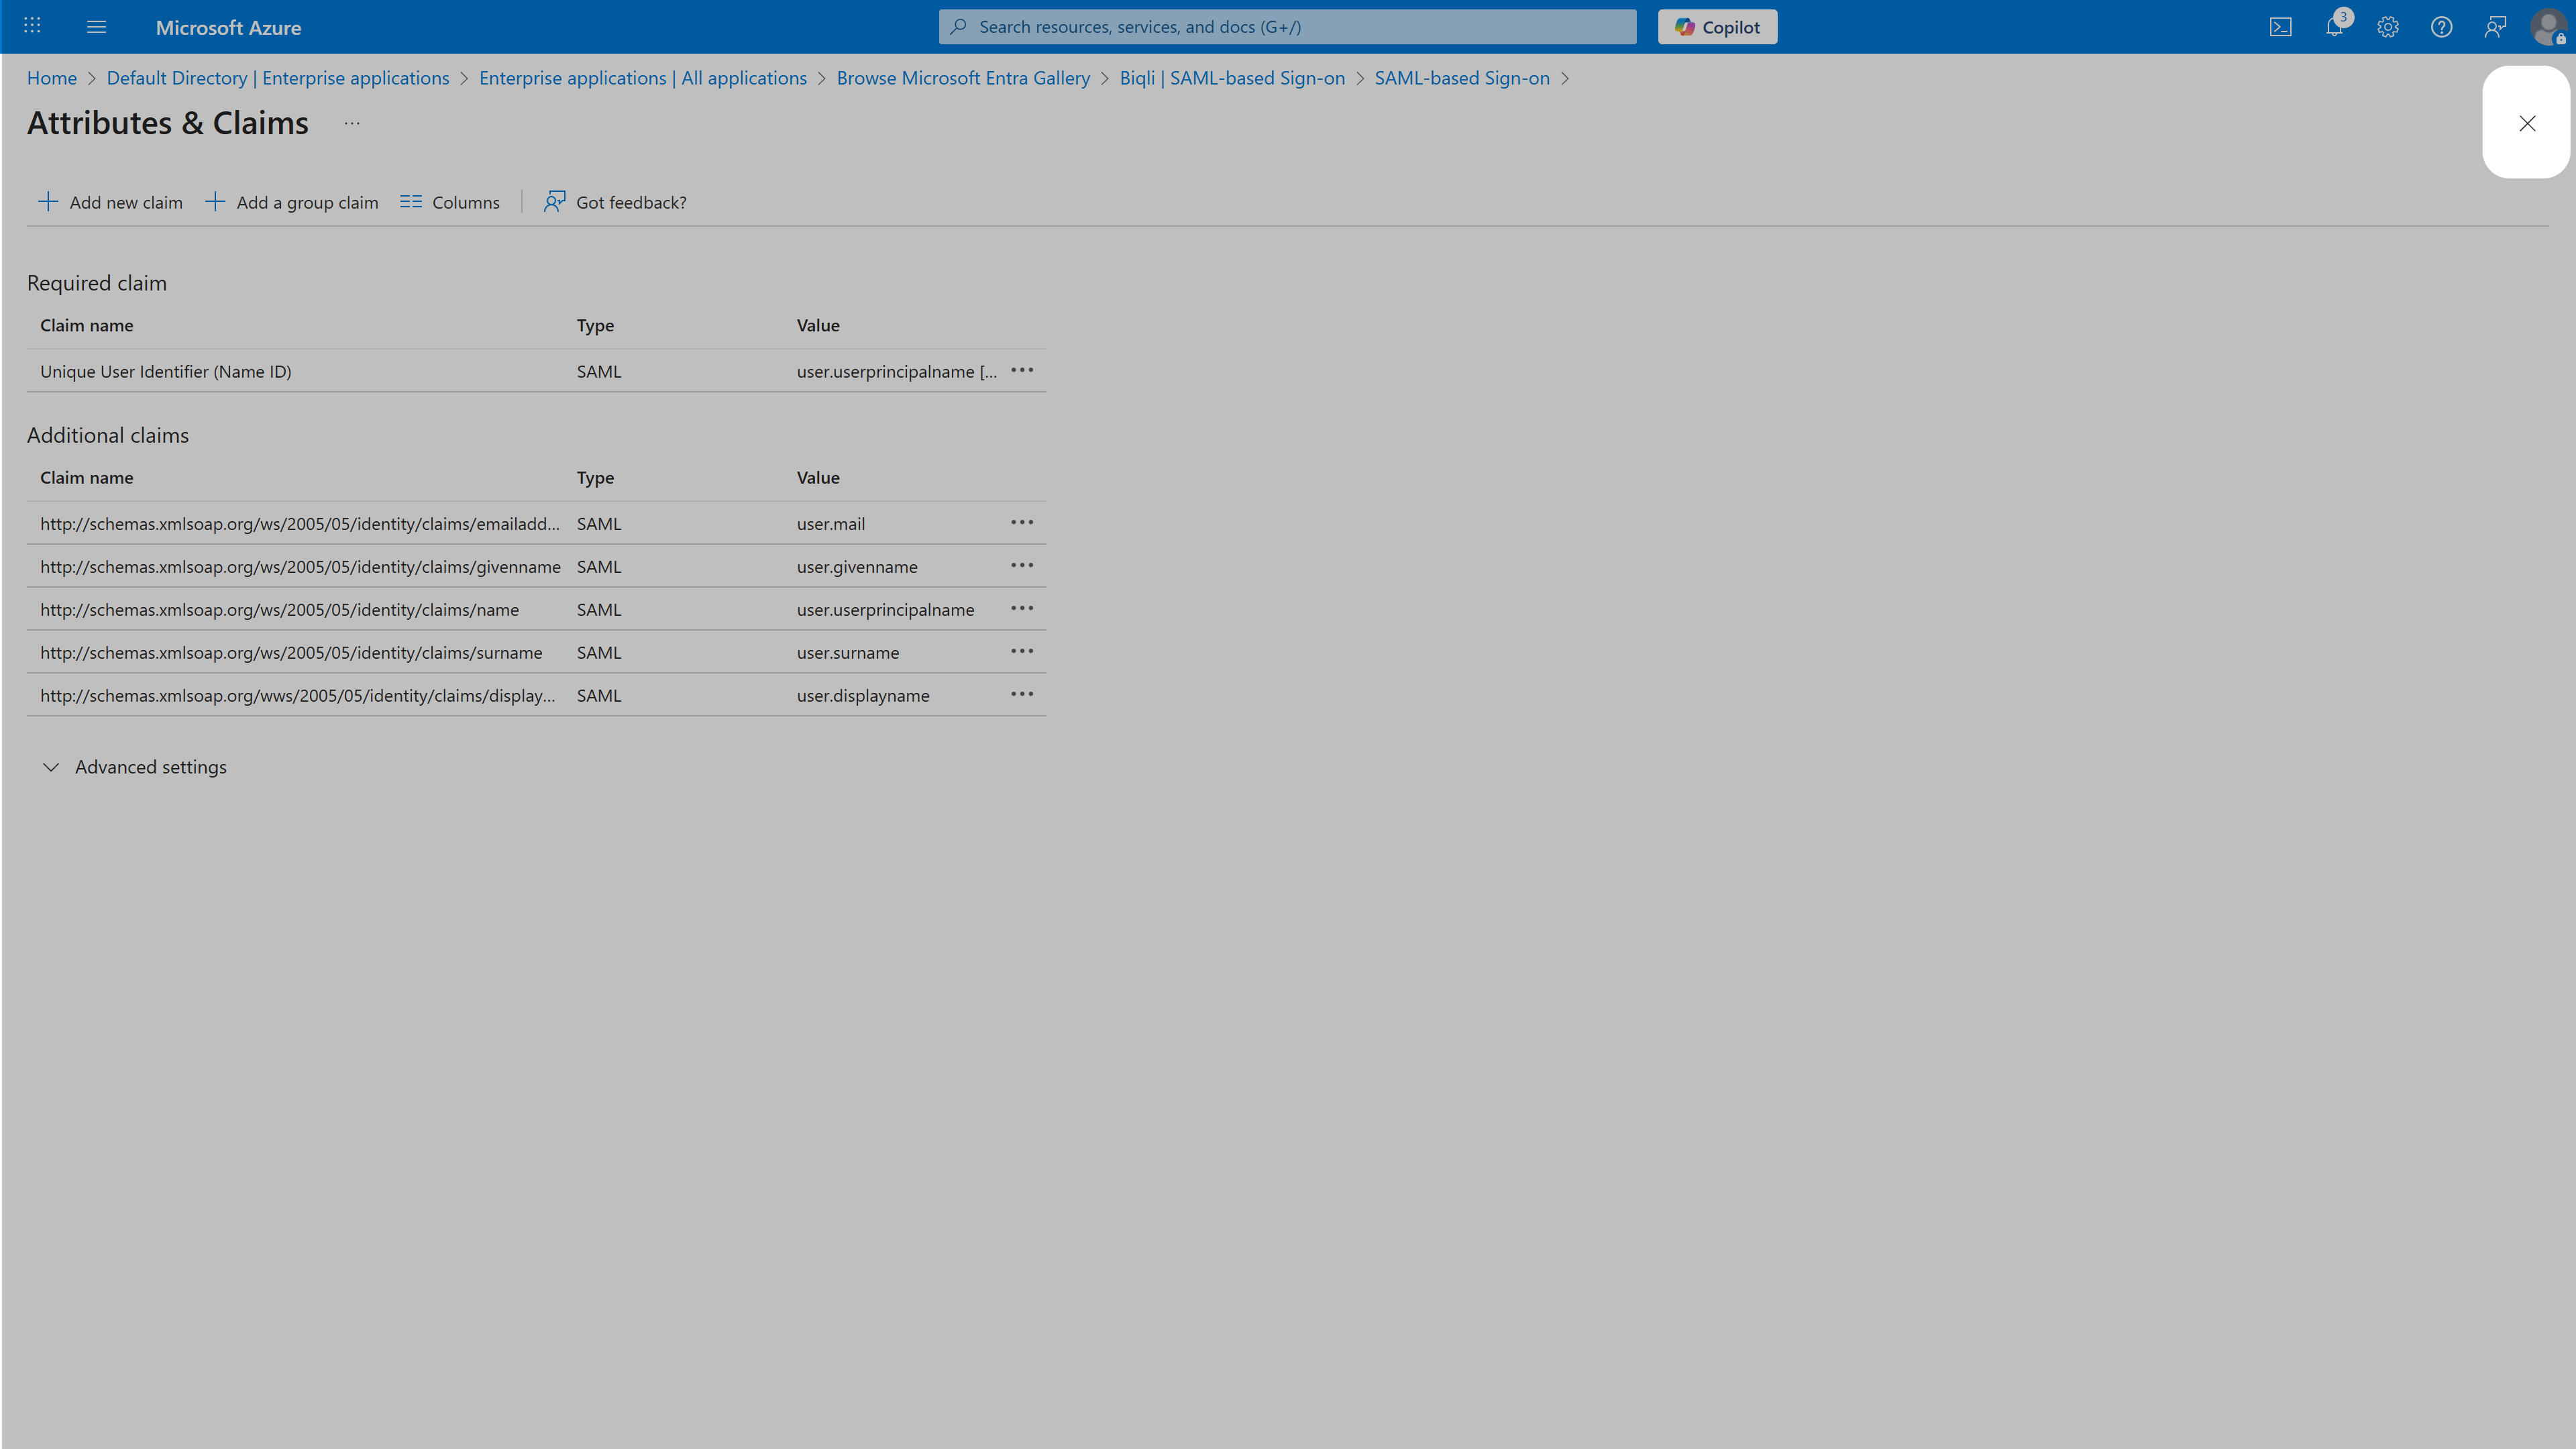This screenshot has height=1449, width=2576.
Task: Open Enterprise applications | All applications breadcrumb
Action: 643,78
